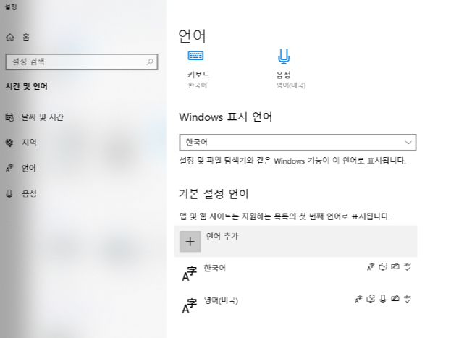This screenshot has height=338, width=451.
Task: Click display language icon on 영어(미국) row
Action: point(358,299)
